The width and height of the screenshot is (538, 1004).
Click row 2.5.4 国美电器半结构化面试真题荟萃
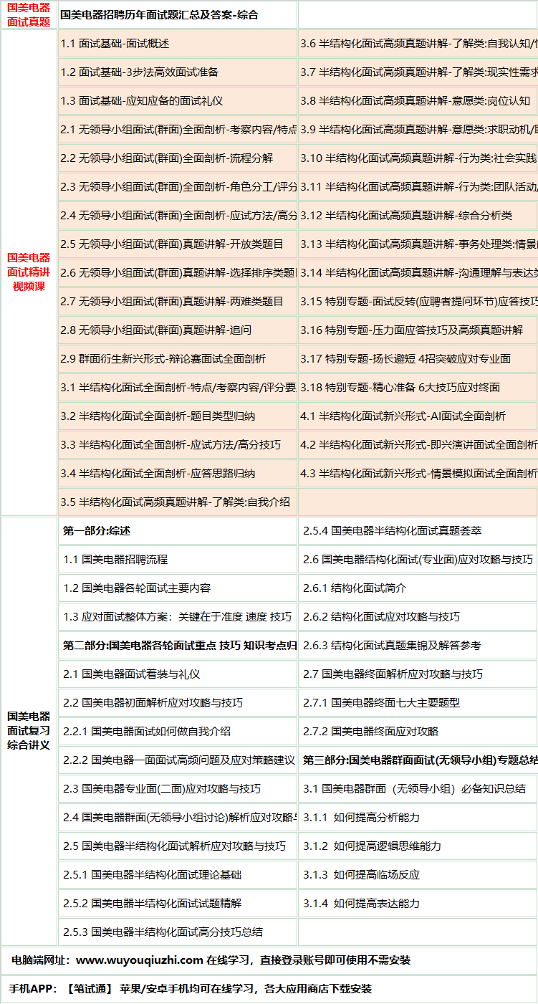(418, 530)
